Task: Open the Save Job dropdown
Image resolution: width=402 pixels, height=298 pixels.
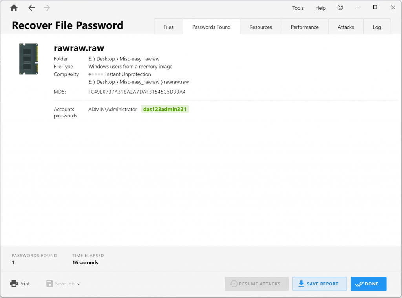Action: tap(63, 284)
